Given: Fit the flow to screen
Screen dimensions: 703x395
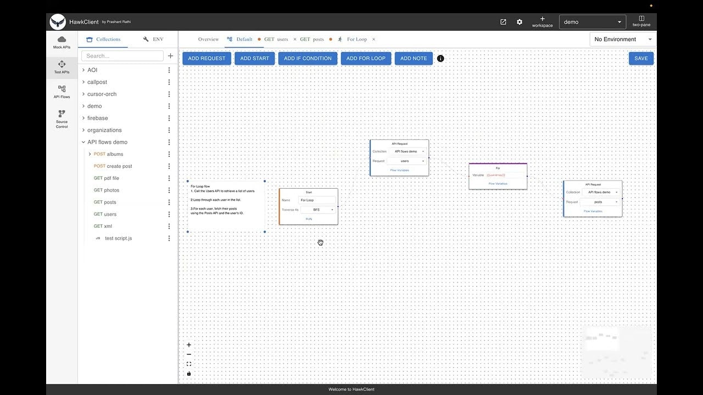Looking at the screenshot, I should [189, 363].
